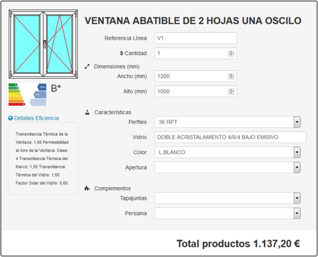This screenshot has height=257, width=318.
Task: Click the Cantidad spinner arrows
Action: pos(231,53)
